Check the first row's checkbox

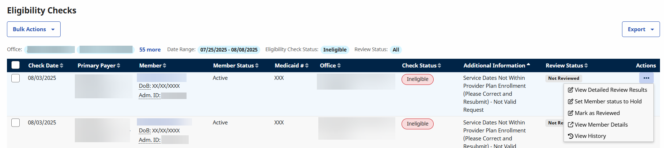pyautogui.click(x=15, y=78)
